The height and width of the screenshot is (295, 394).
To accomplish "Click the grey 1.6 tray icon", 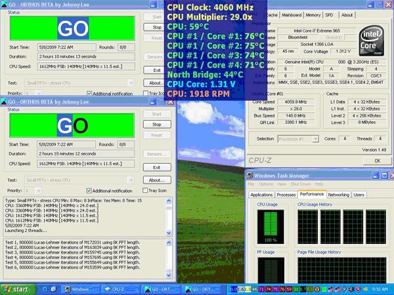I will [x=241, y=290].
